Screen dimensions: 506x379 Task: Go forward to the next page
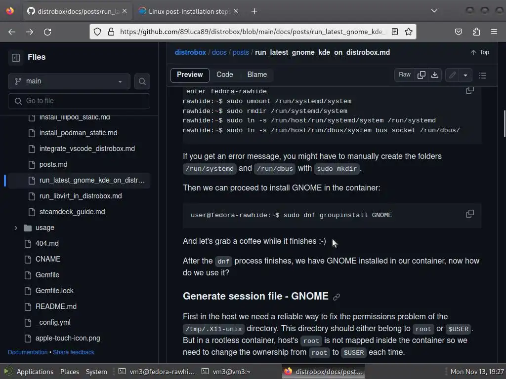pos(30,32)
